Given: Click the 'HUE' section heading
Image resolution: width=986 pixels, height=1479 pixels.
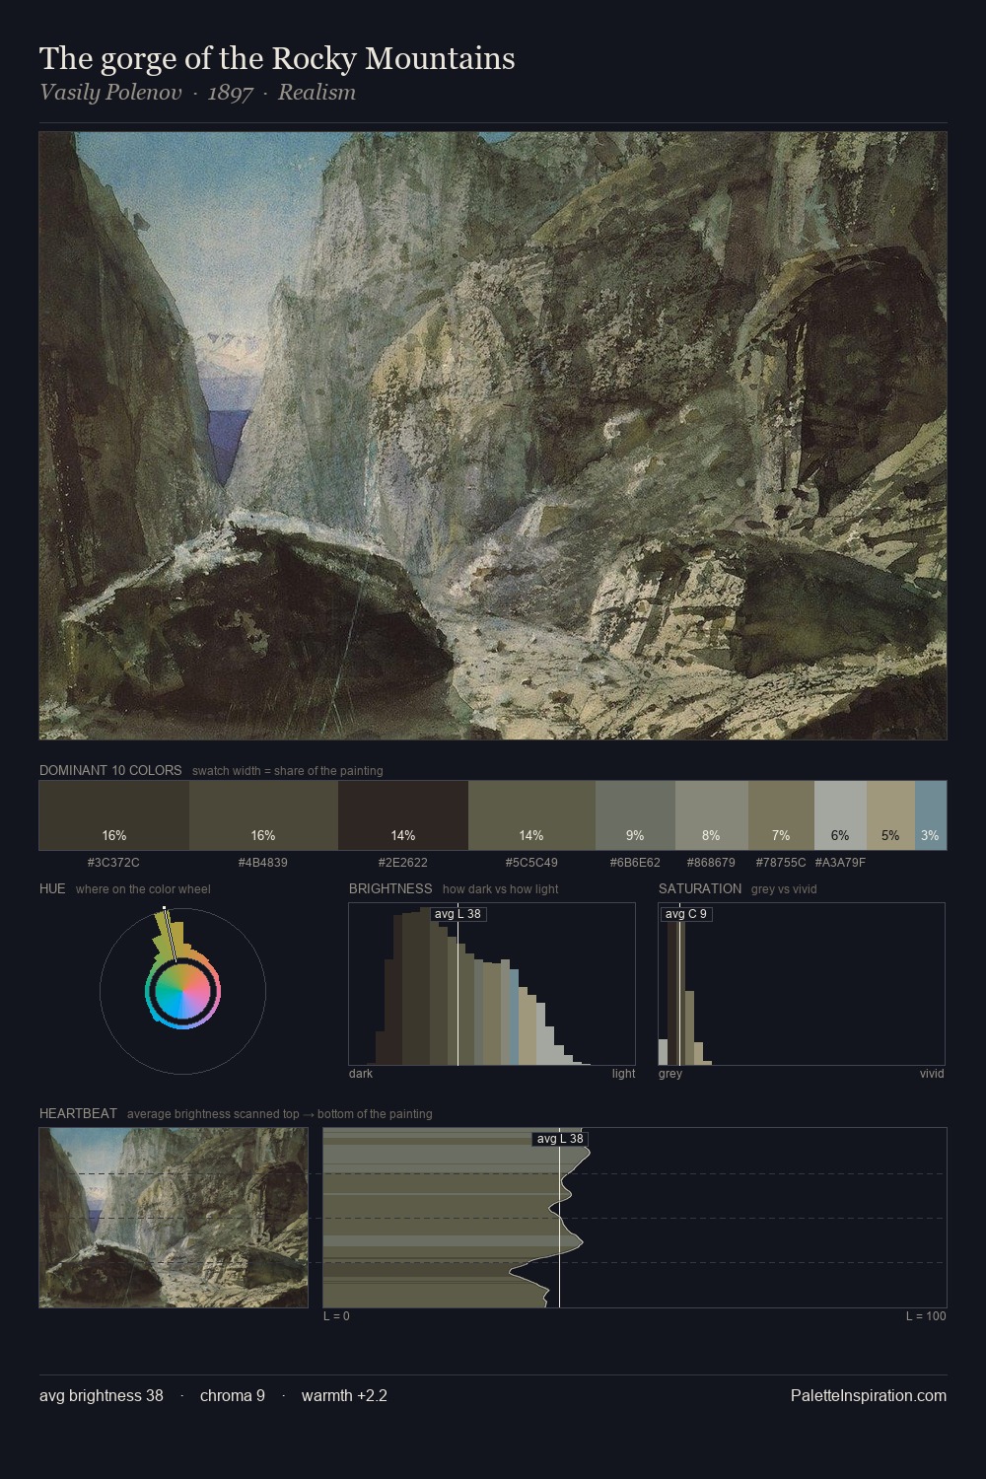Looking at the screenshot, I should click(x=52, y=888).
